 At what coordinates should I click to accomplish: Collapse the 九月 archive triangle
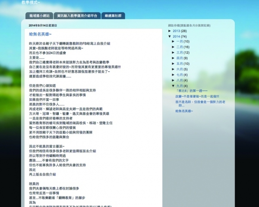173,86
